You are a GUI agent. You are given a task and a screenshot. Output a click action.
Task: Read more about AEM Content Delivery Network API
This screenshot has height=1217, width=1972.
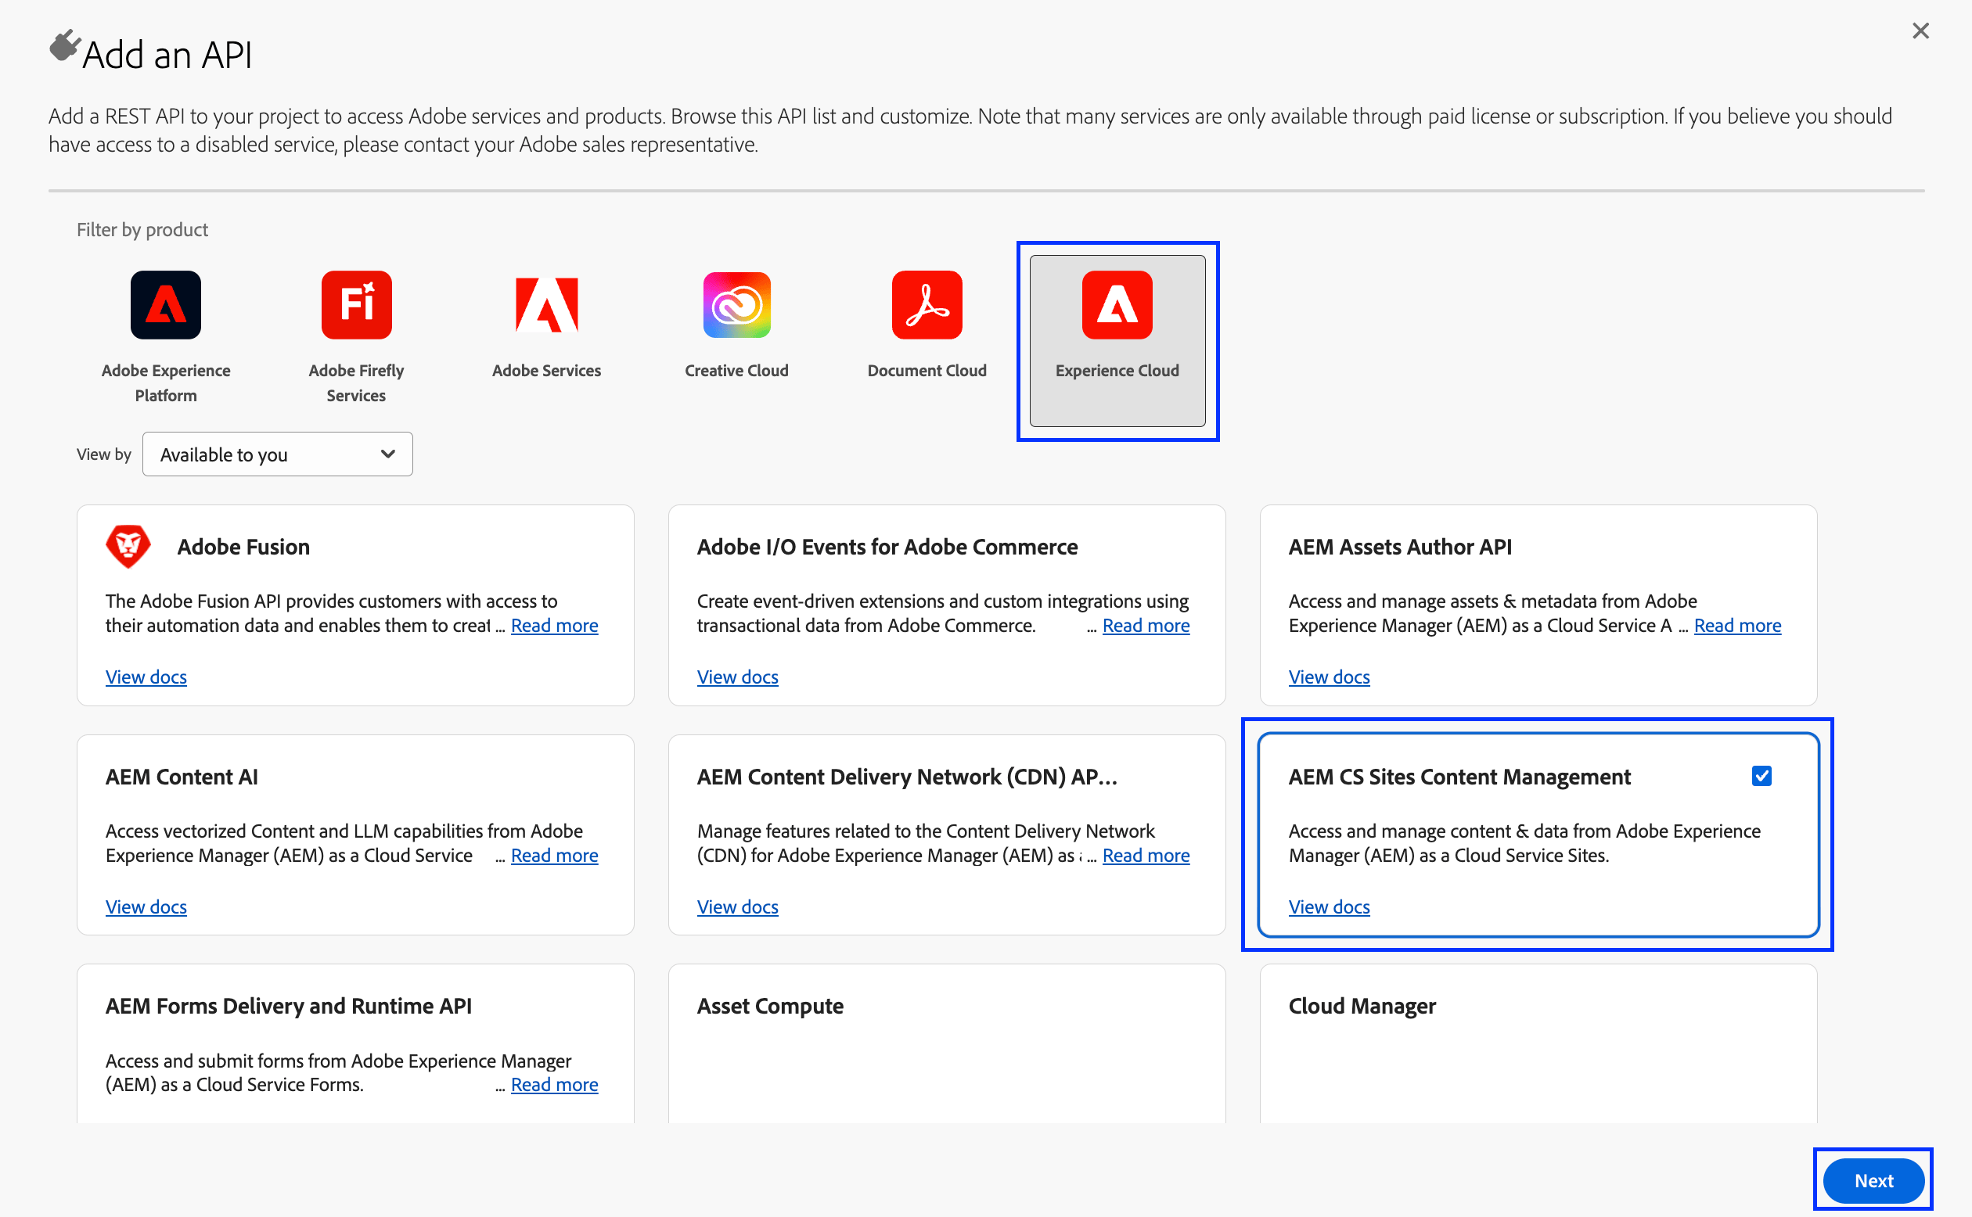click(x=1146, y=855)
